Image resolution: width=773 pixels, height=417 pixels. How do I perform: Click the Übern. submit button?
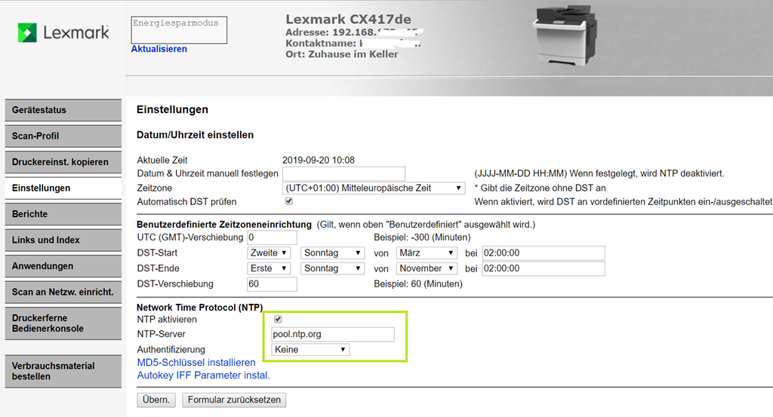pyautogui.click(x=156, y=400)
